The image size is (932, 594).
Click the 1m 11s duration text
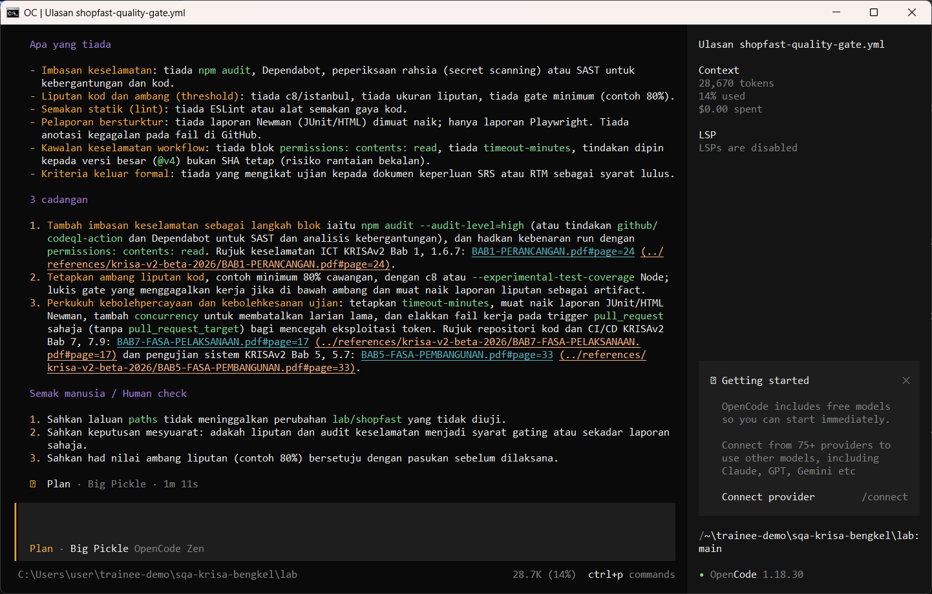coord(181,484)
